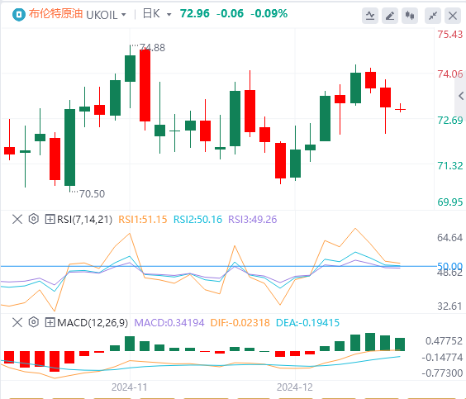466x399 pixels.
Task: Remove the MACD indicator panel
Action: [17, 322]
